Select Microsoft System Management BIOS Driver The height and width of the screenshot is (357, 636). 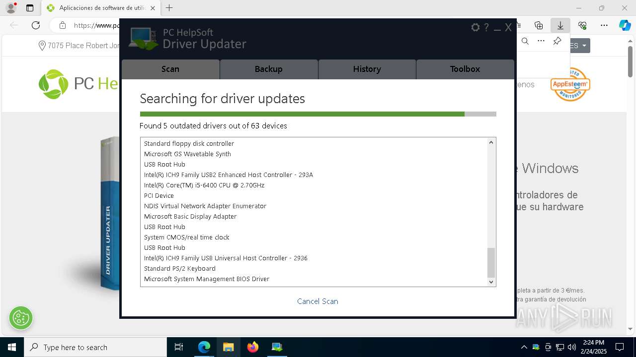[x=207, y=279]
